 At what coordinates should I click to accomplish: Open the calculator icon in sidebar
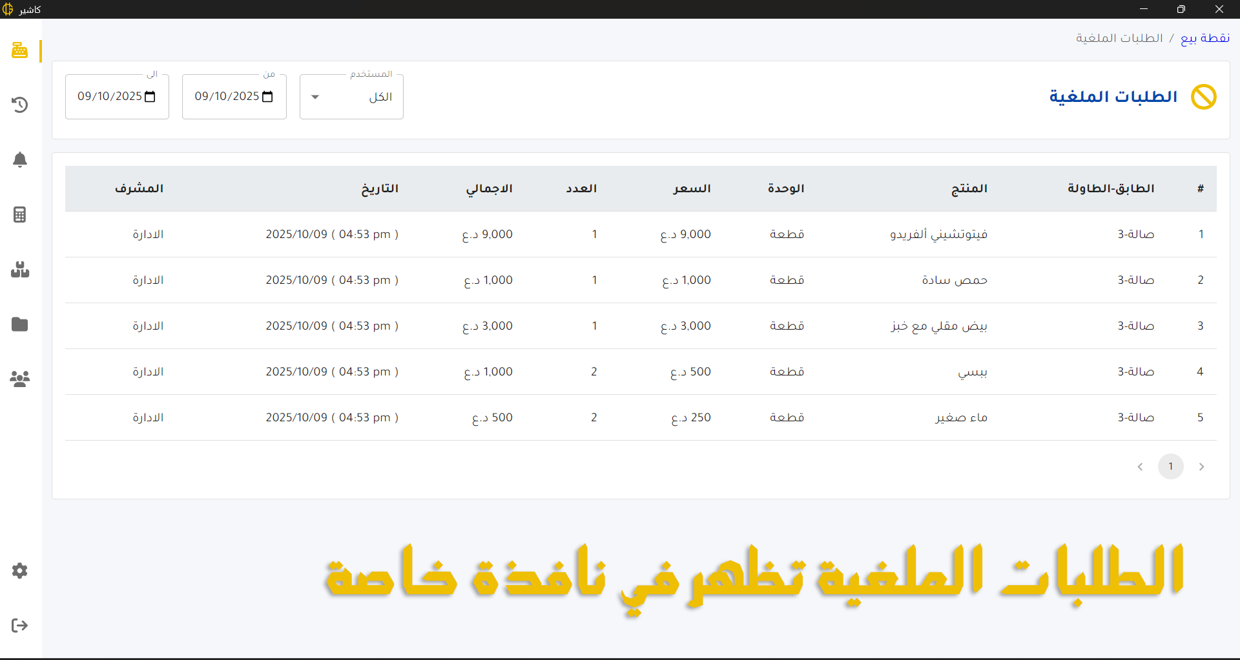[20, 214]
